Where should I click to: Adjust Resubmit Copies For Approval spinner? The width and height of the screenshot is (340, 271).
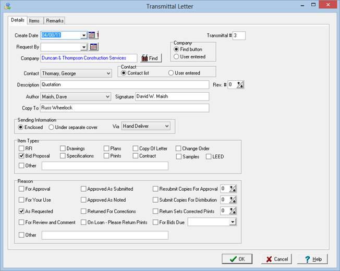(233, 189)
